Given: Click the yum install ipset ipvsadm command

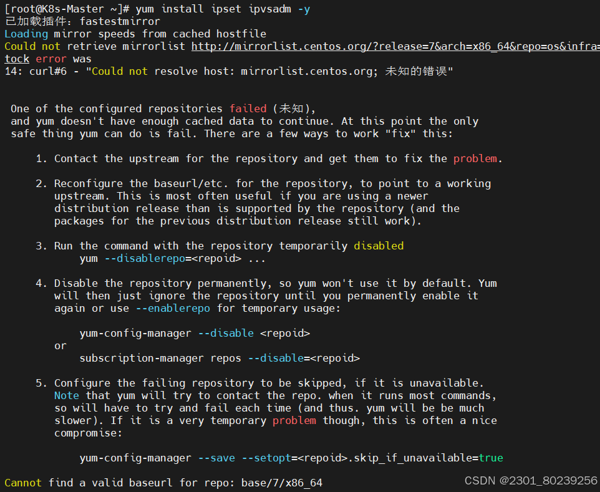Looking at the screenshot, I should (223, 9).
